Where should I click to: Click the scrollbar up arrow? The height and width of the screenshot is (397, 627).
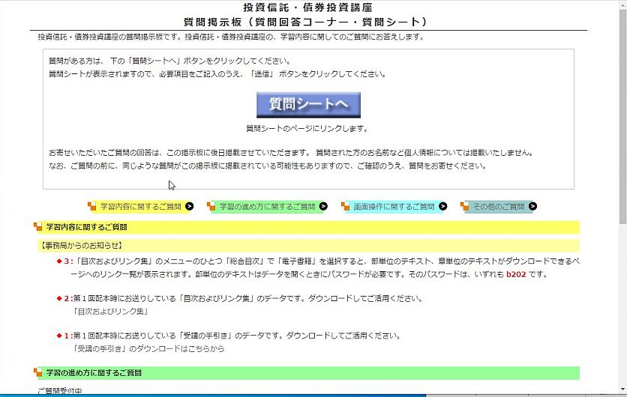pos(623,4)
